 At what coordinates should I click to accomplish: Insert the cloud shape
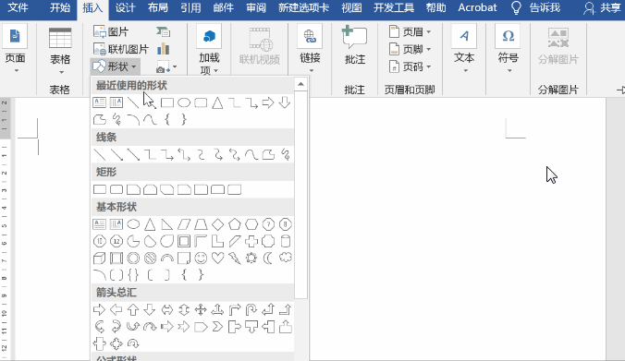click(286, 258)
